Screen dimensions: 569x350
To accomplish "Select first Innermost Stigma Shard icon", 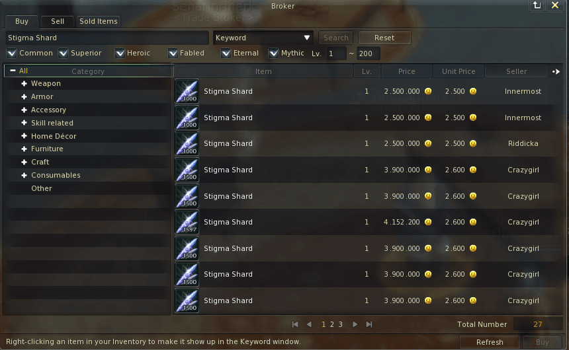I will [x=187, y=91].
